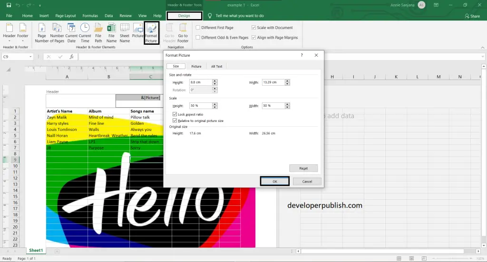The image size is (487, 262).
Task: Insert File Path element
Action: (98, 33)
